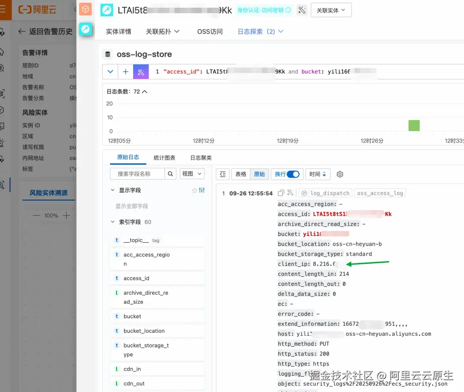Click the zoom out minus icon at 100%

(x=37, y=216)
